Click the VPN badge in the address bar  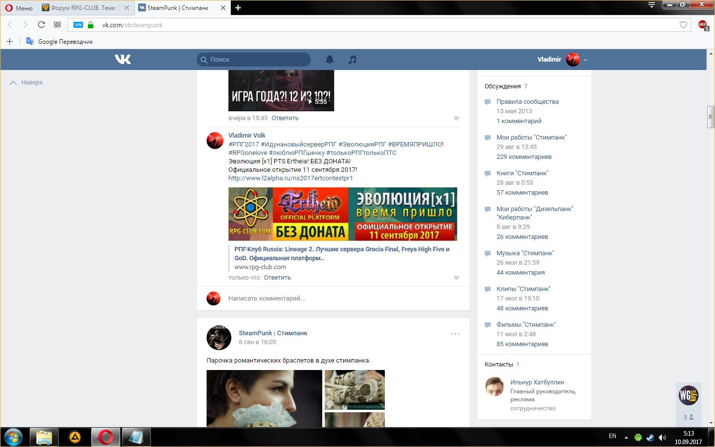point(78,25)
